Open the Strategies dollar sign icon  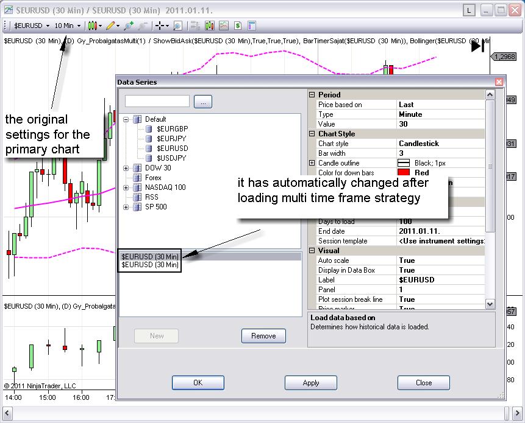tap(238, 26)
